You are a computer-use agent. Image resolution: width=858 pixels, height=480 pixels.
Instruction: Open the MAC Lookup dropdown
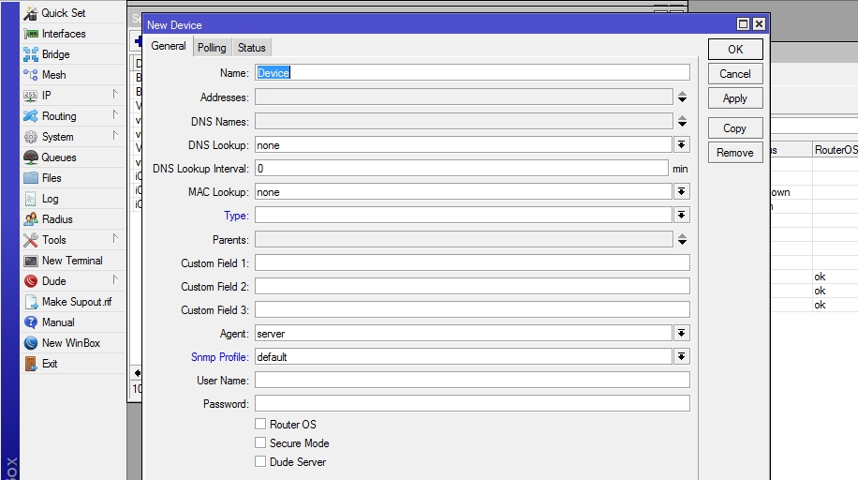[x=681, y=192]
